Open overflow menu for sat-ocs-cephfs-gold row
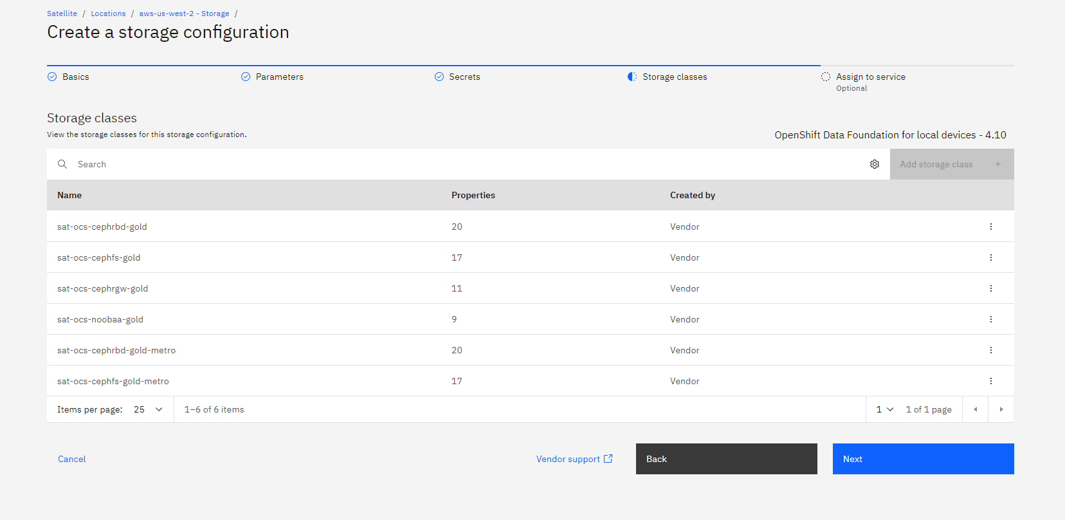The image size is (1065, 520). pos(990,257)
